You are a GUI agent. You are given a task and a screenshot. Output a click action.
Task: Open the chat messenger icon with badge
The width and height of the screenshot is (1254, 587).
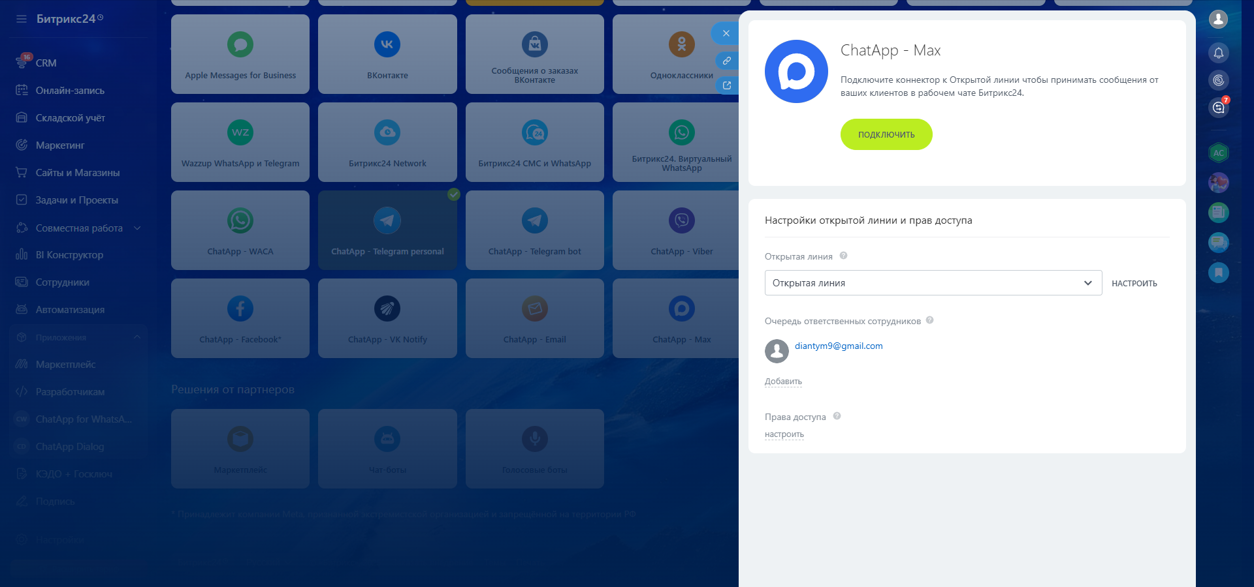pos(1218,108)
